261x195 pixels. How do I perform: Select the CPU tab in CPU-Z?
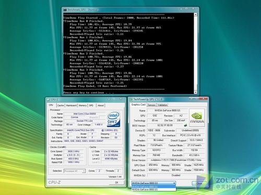click(51, 105)
